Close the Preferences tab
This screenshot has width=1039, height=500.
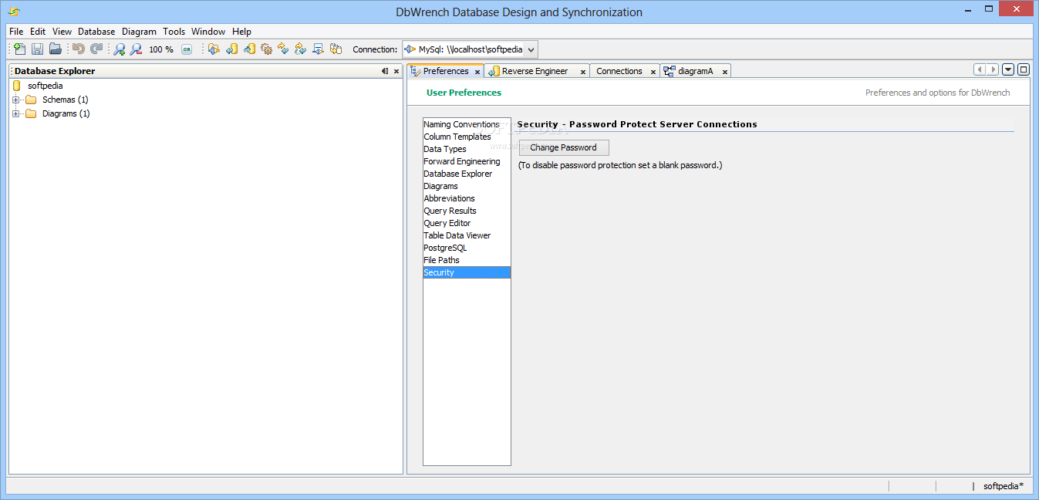click(477, 72)
